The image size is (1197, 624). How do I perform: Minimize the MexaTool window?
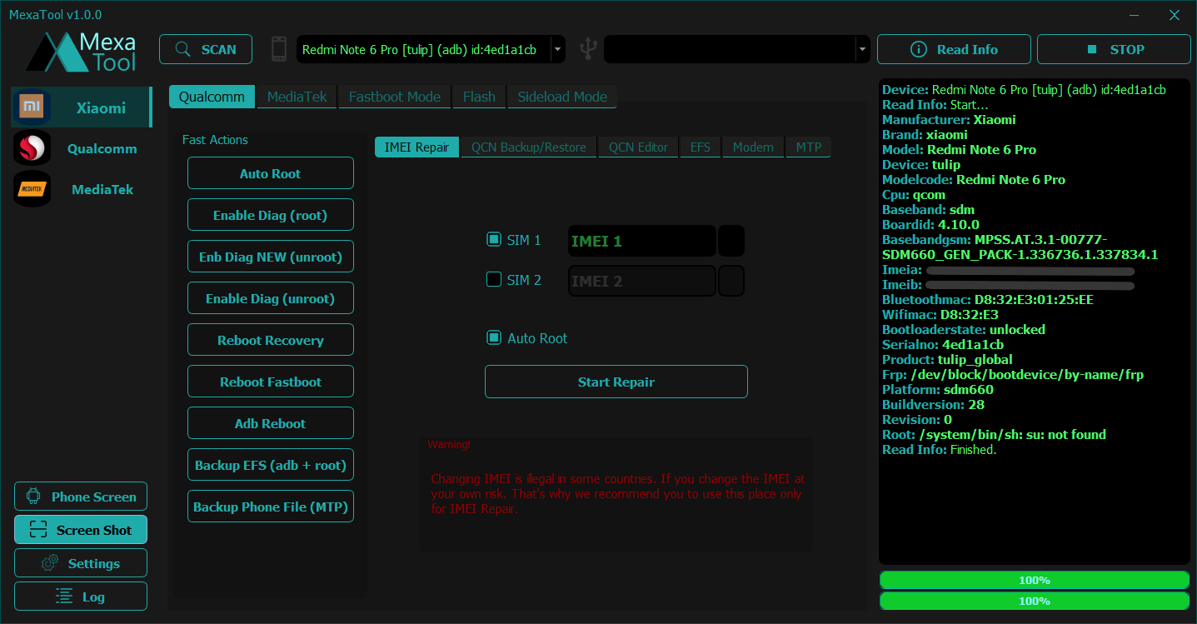(x=1135, y=15)
